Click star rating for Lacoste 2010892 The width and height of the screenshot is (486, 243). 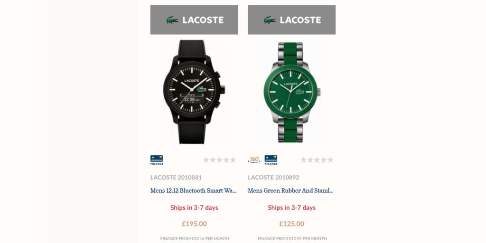pos(317,160)
